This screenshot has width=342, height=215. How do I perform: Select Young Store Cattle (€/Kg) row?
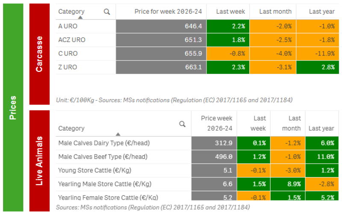click(197, 170)
